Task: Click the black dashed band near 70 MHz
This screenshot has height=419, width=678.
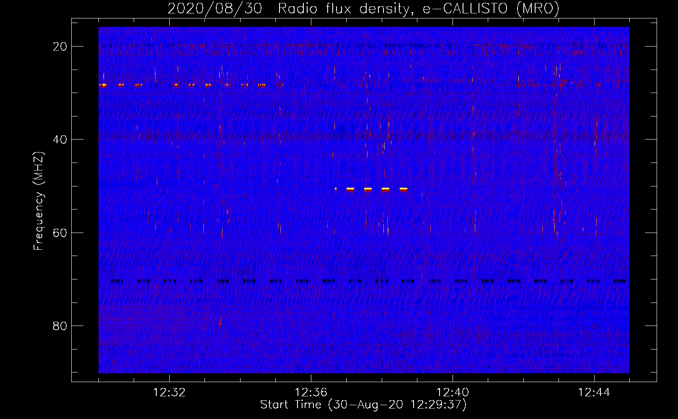Action: click(x=368, y=281)
